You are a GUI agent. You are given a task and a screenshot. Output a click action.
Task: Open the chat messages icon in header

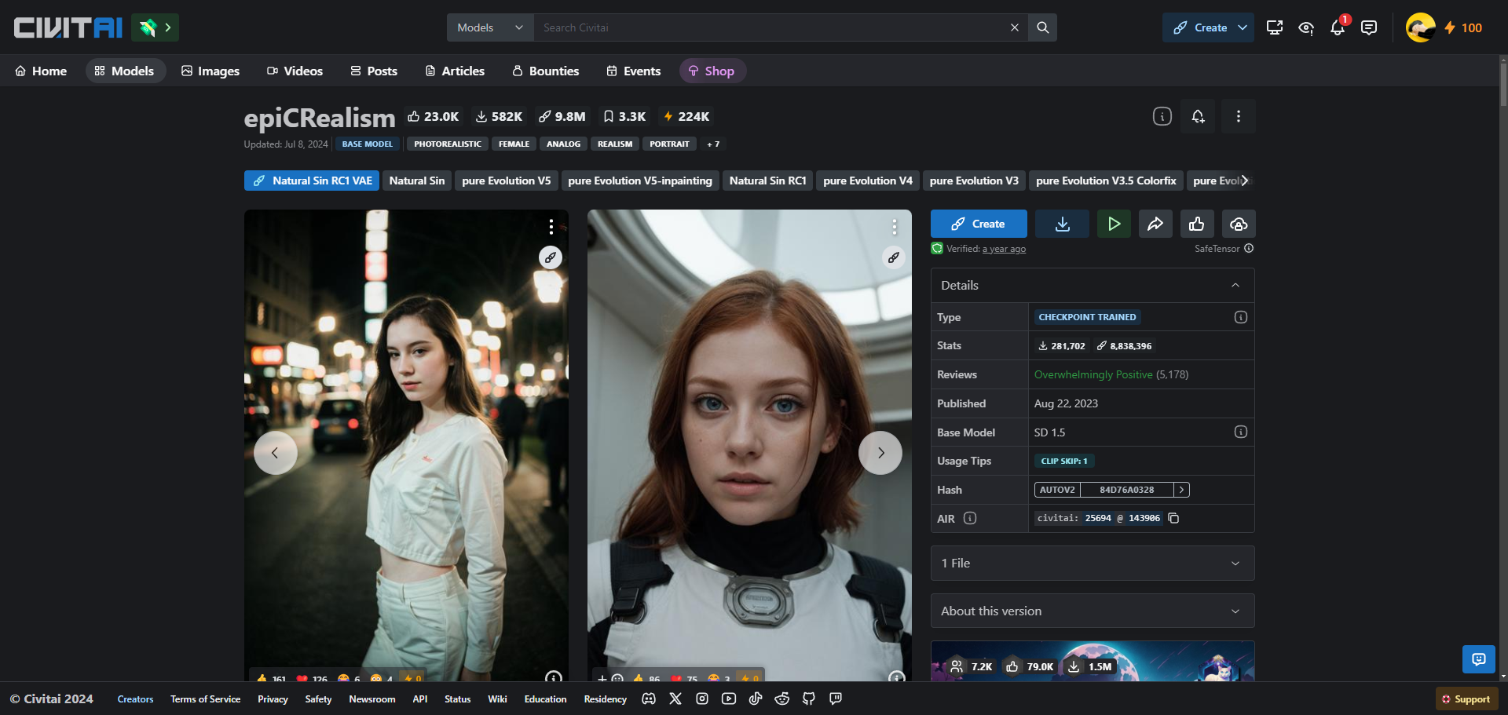[x=1369, y=28]
